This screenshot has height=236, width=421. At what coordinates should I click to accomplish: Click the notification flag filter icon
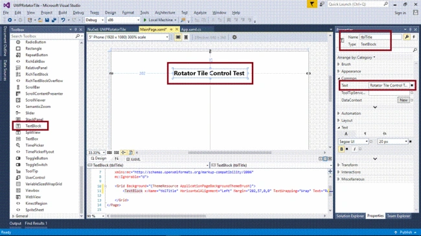(x=312, y=5)
